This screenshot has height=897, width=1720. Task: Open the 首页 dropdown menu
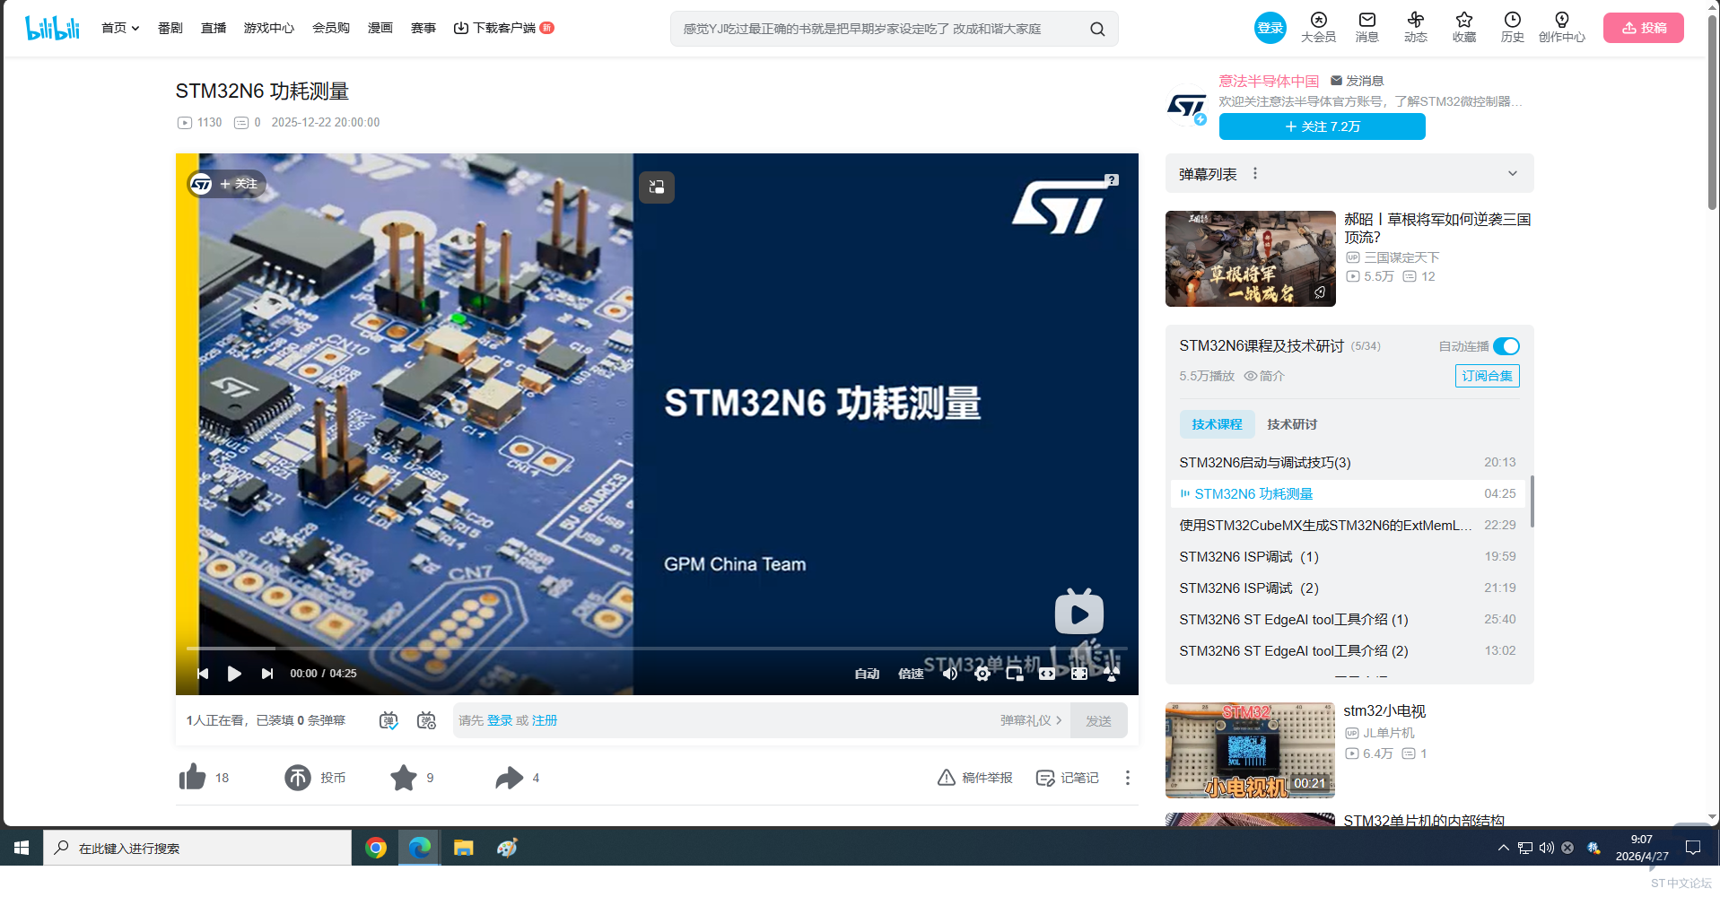click(120, 28)
